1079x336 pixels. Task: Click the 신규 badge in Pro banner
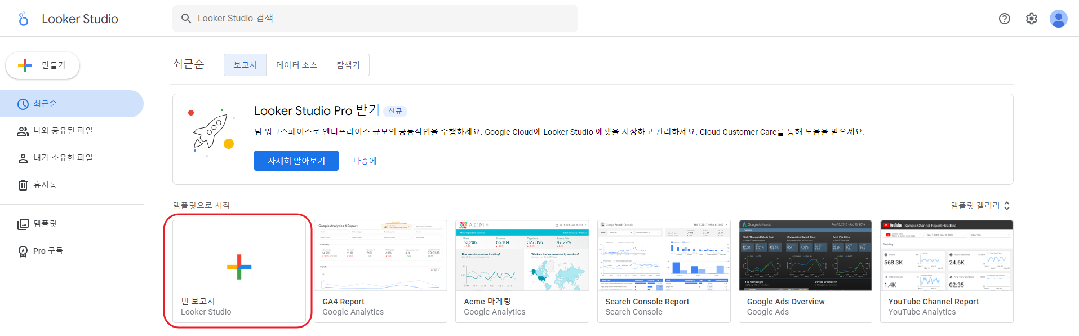point(396,112)
